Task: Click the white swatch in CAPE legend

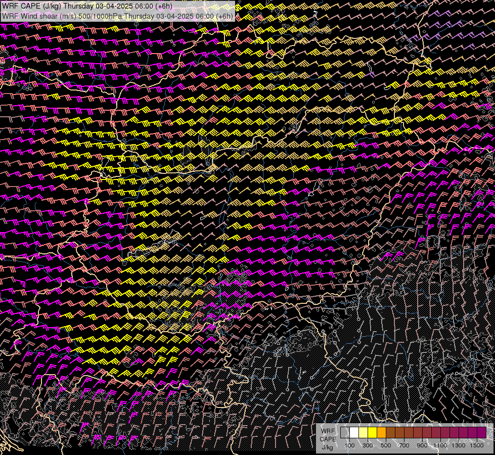Action: pyautogui.click(x=354, y=432)
